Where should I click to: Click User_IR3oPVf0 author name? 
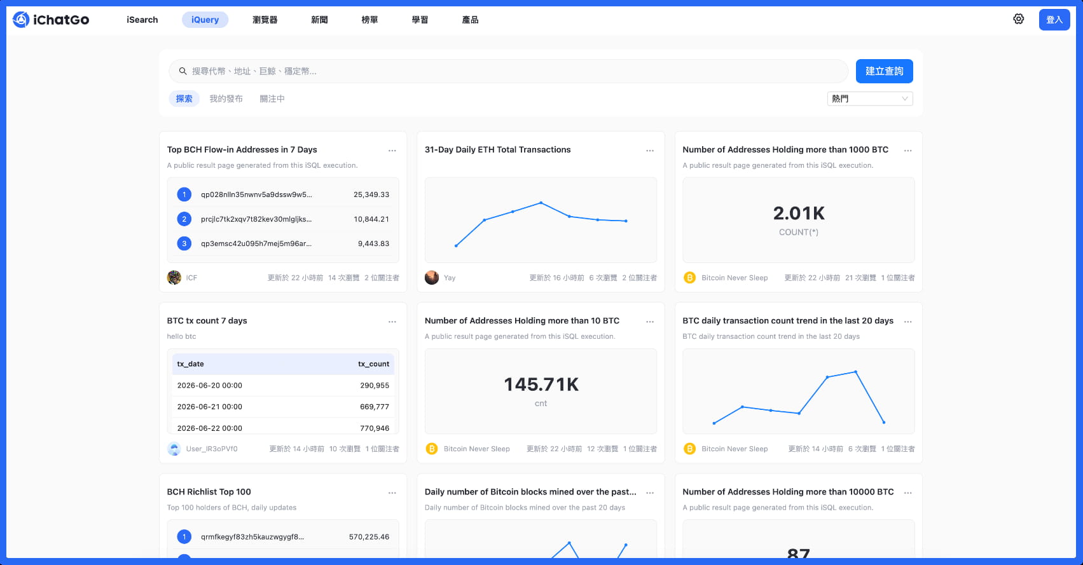pos(212,449)
